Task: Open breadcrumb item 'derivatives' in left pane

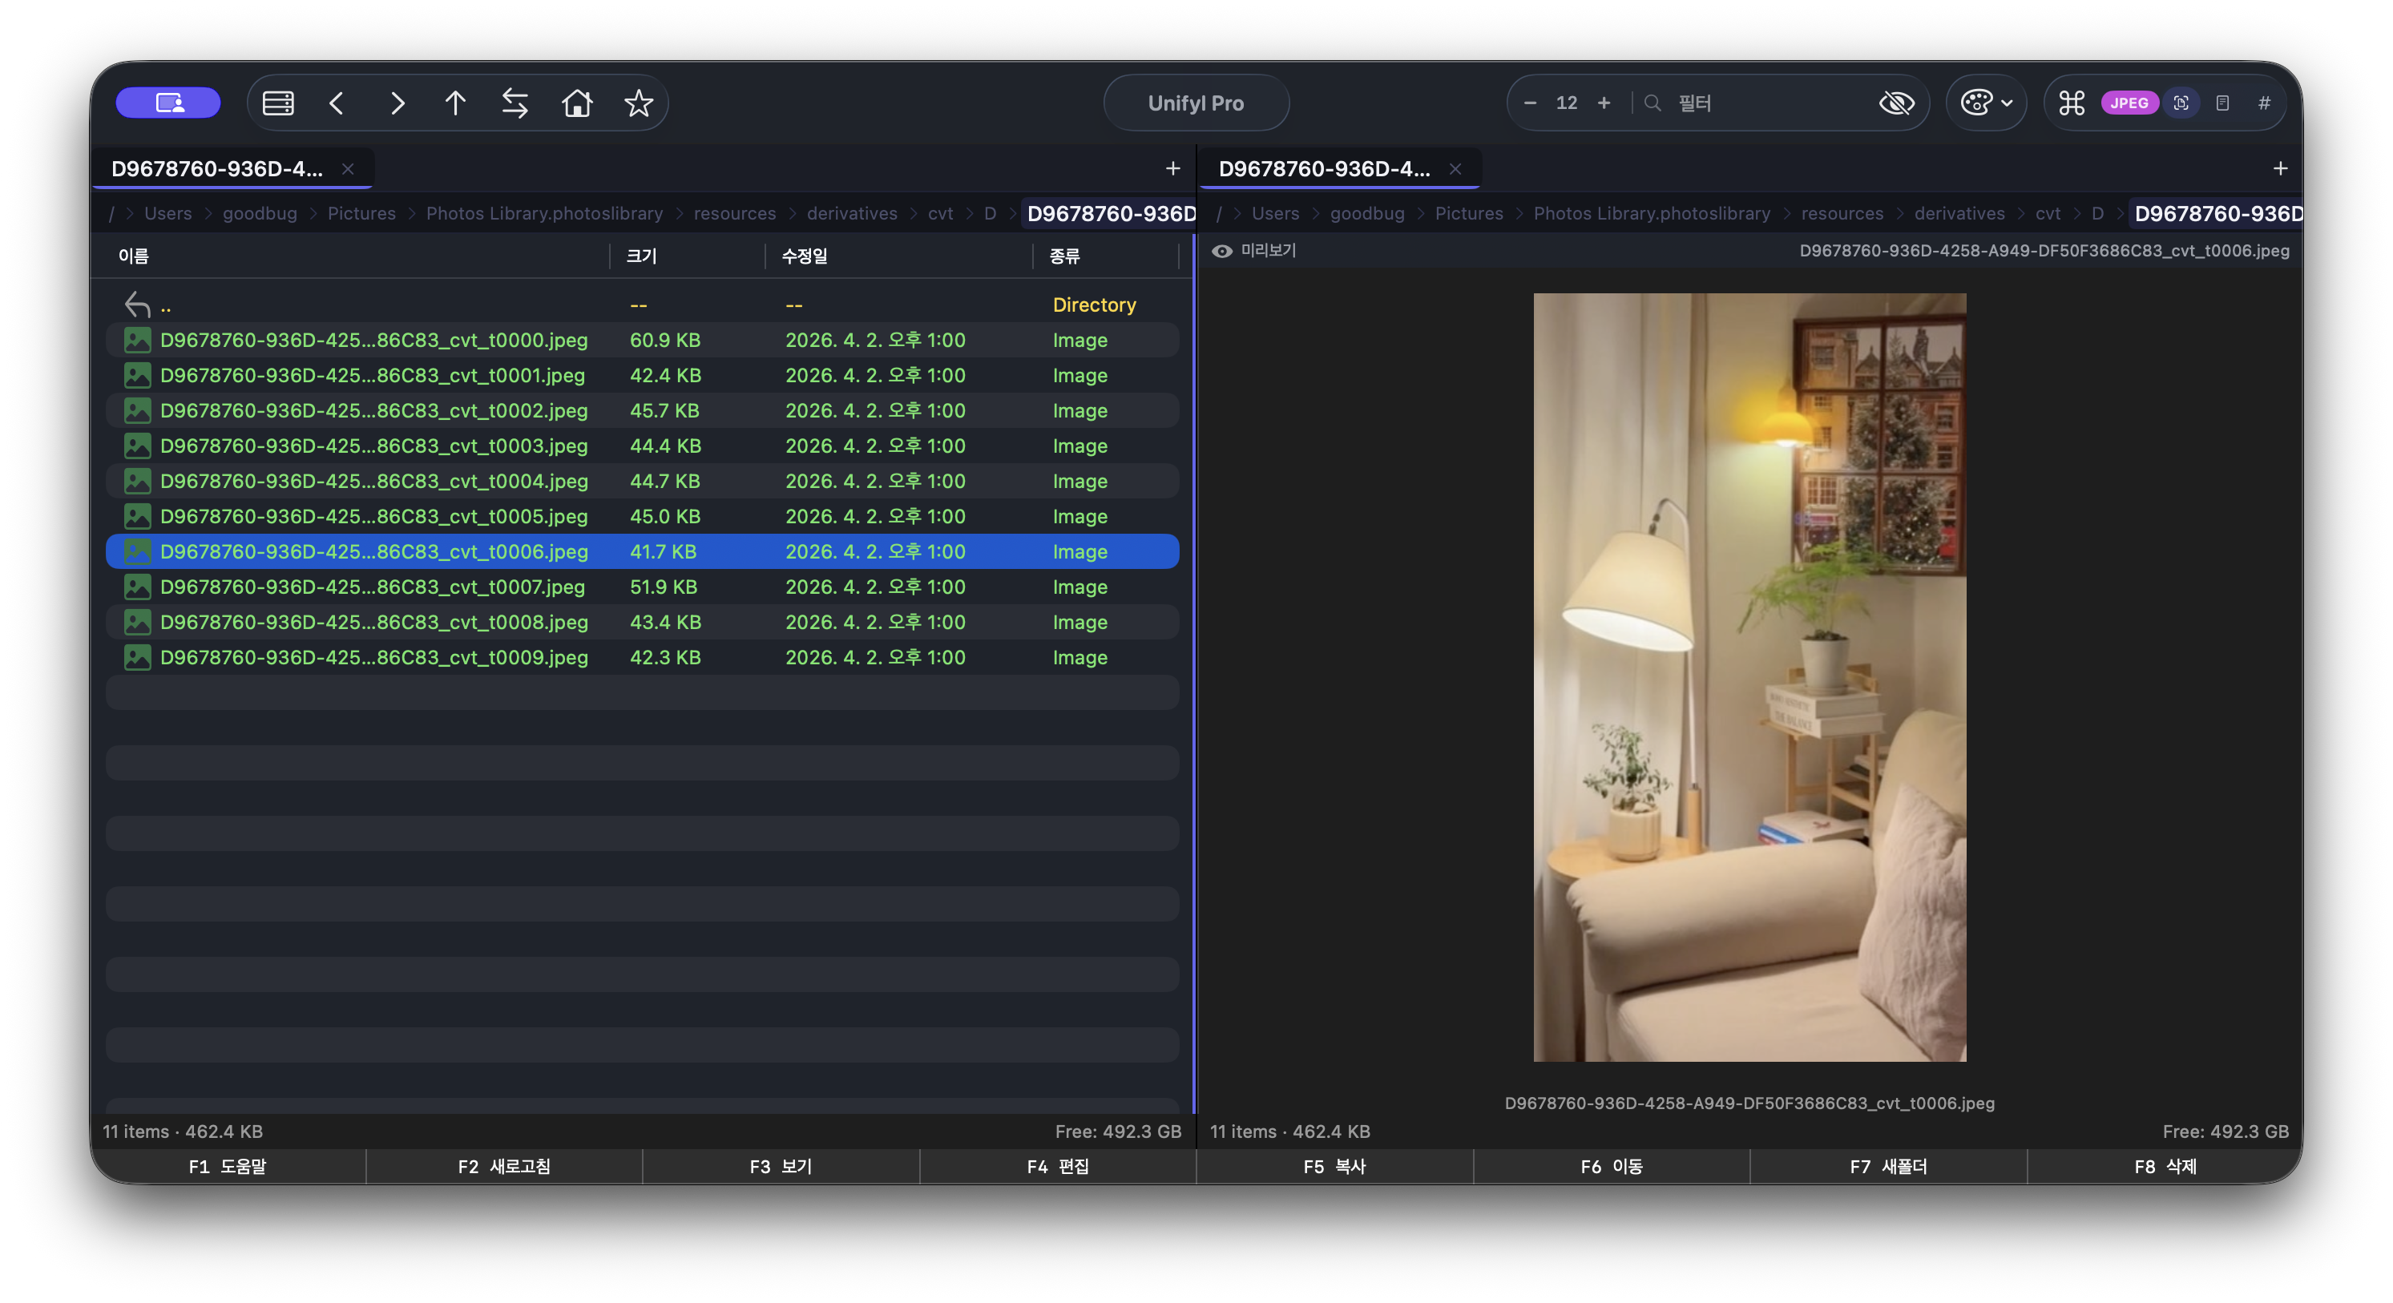Action: 851,212
